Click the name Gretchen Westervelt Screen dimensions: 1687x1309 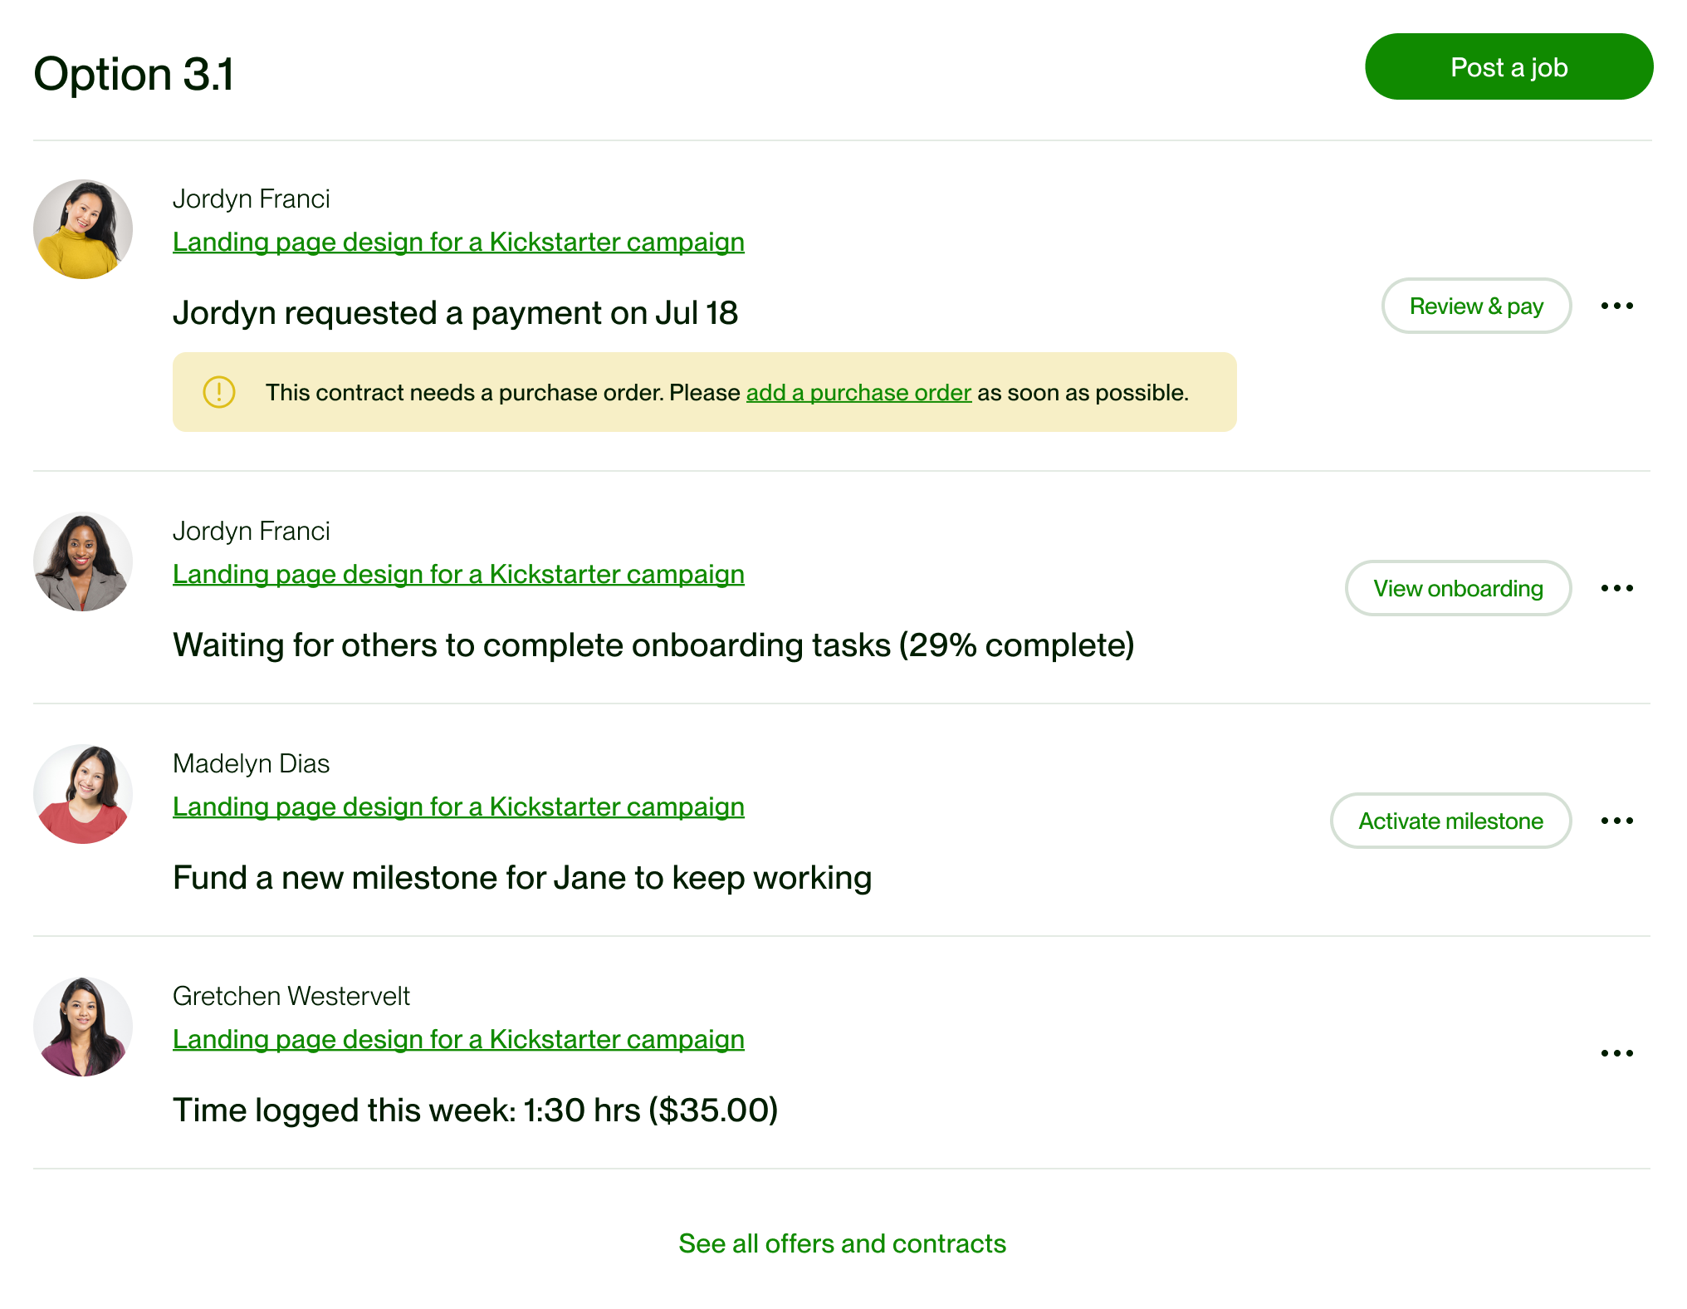tap(291, 996)
